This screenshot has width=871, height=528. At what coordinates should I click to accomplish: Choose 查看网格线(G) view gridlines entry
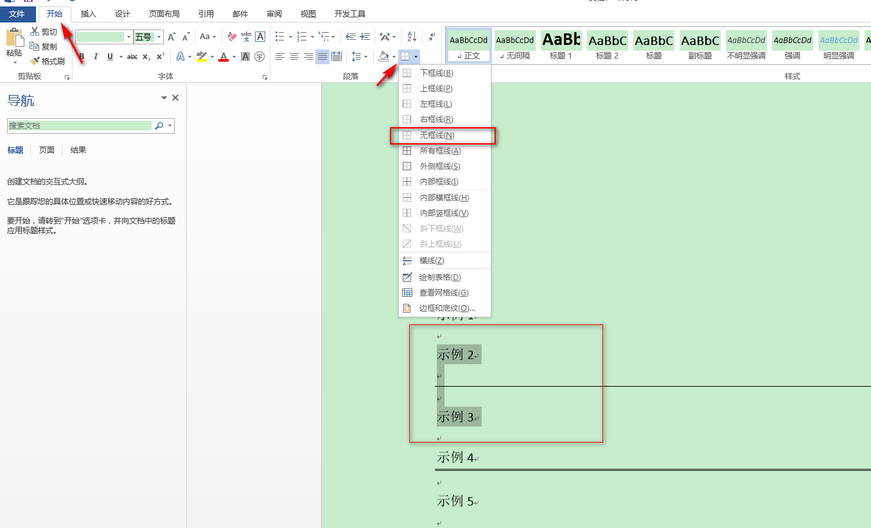coord(444,293)
